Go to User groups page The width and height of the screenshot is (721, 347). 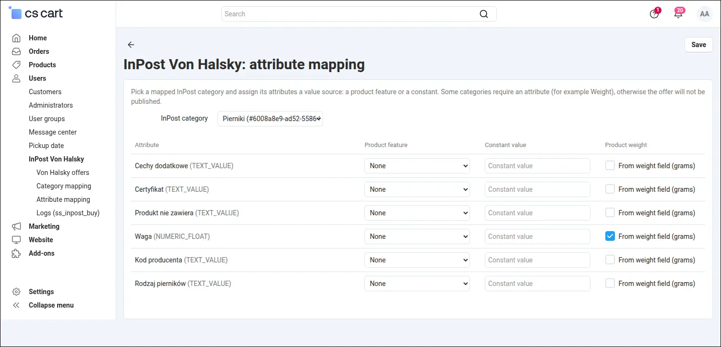[x=47, y=119]
